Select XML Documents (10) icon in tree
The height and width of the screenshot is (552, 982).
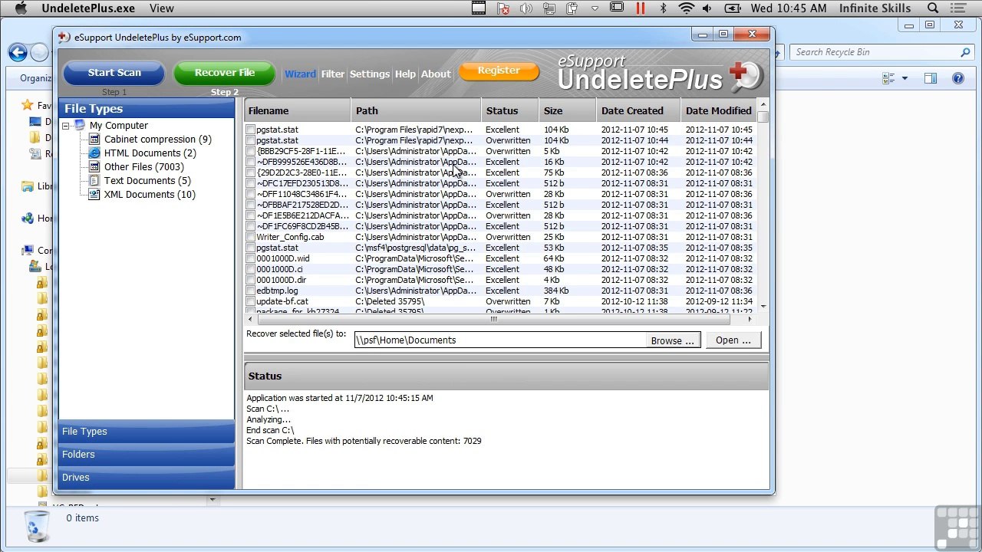pos(94,195)
